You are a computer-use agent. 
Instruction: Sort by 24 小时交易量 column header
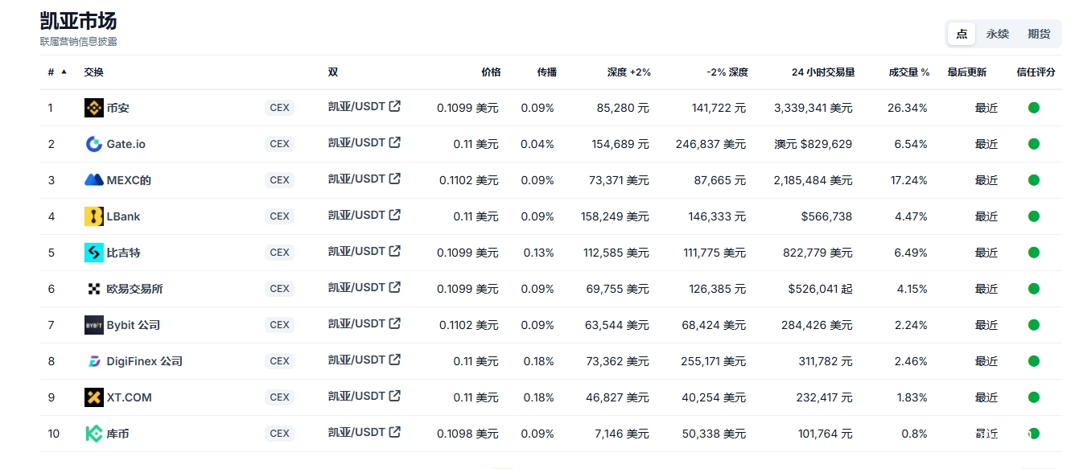pyautogui.click(x=823, y=72)
